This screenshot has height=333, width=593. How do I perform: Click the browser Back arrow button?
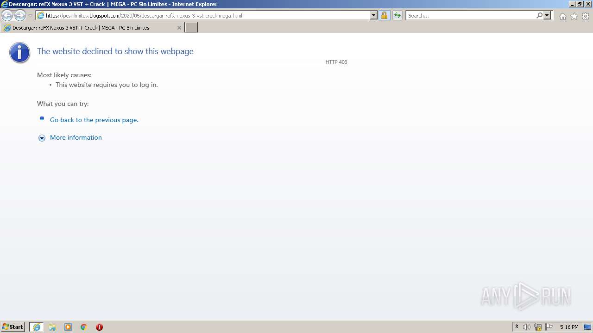[x=7, y=15]
